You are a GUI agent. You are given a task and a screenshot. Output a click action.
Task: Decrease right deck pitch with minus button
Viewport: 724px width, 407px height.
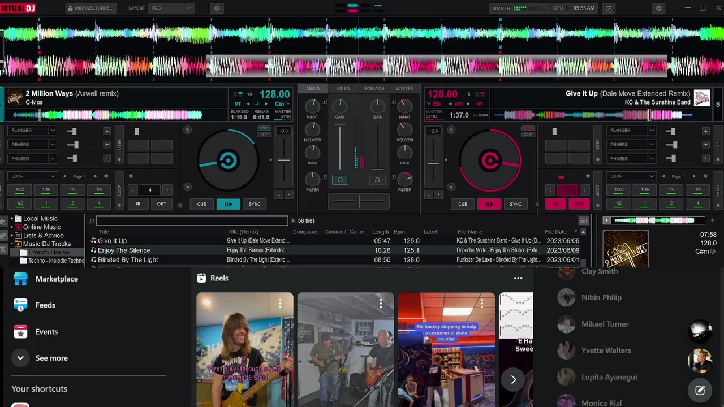[x=429, y=194]
